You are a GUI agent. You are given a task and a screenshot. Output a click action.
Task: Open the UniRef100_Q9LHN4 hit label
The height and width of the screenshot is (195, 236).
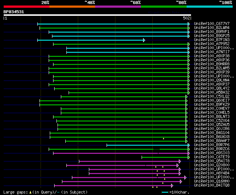point(212,80)
